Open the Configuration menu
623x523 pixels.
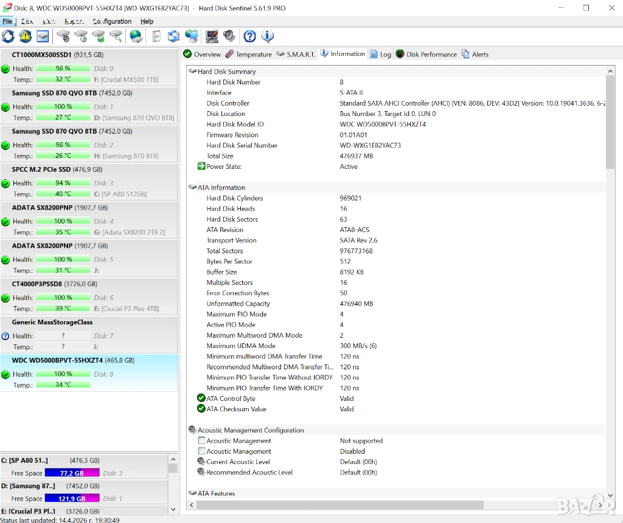(x=113, y=21)
